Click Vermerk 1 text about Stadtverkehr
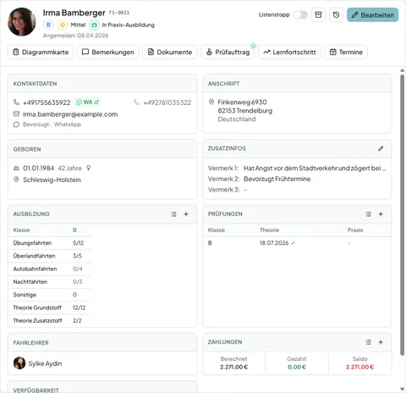Screen dimensions: 406x393 pos(315,169)
